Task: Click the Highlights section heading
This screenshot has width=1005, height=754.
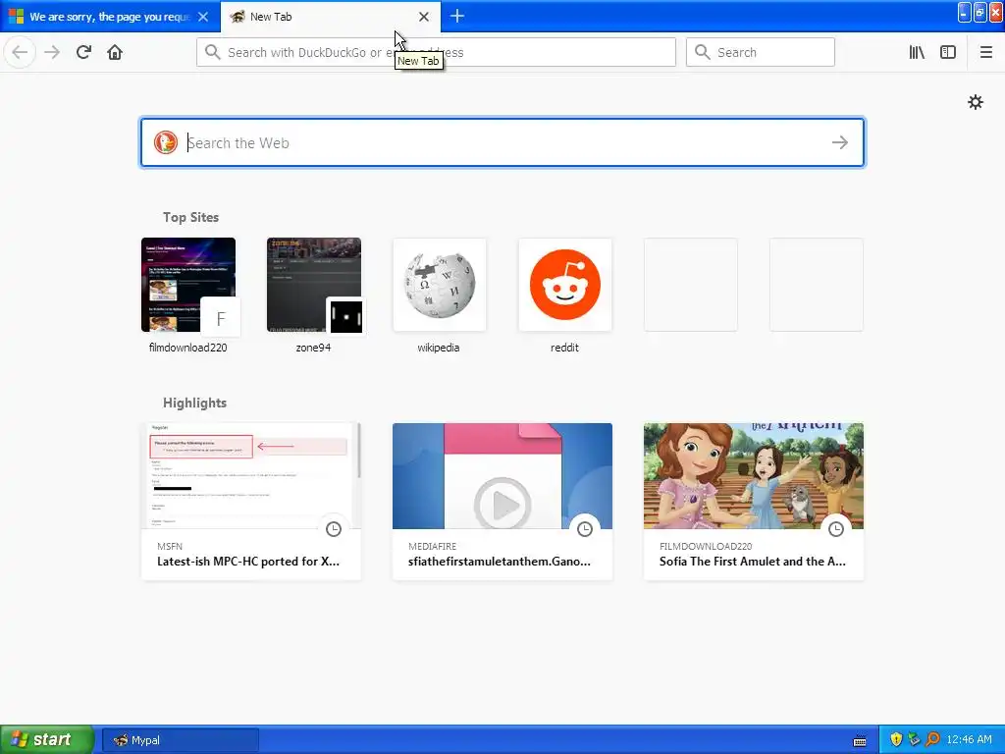Action: tap(194, 403)
